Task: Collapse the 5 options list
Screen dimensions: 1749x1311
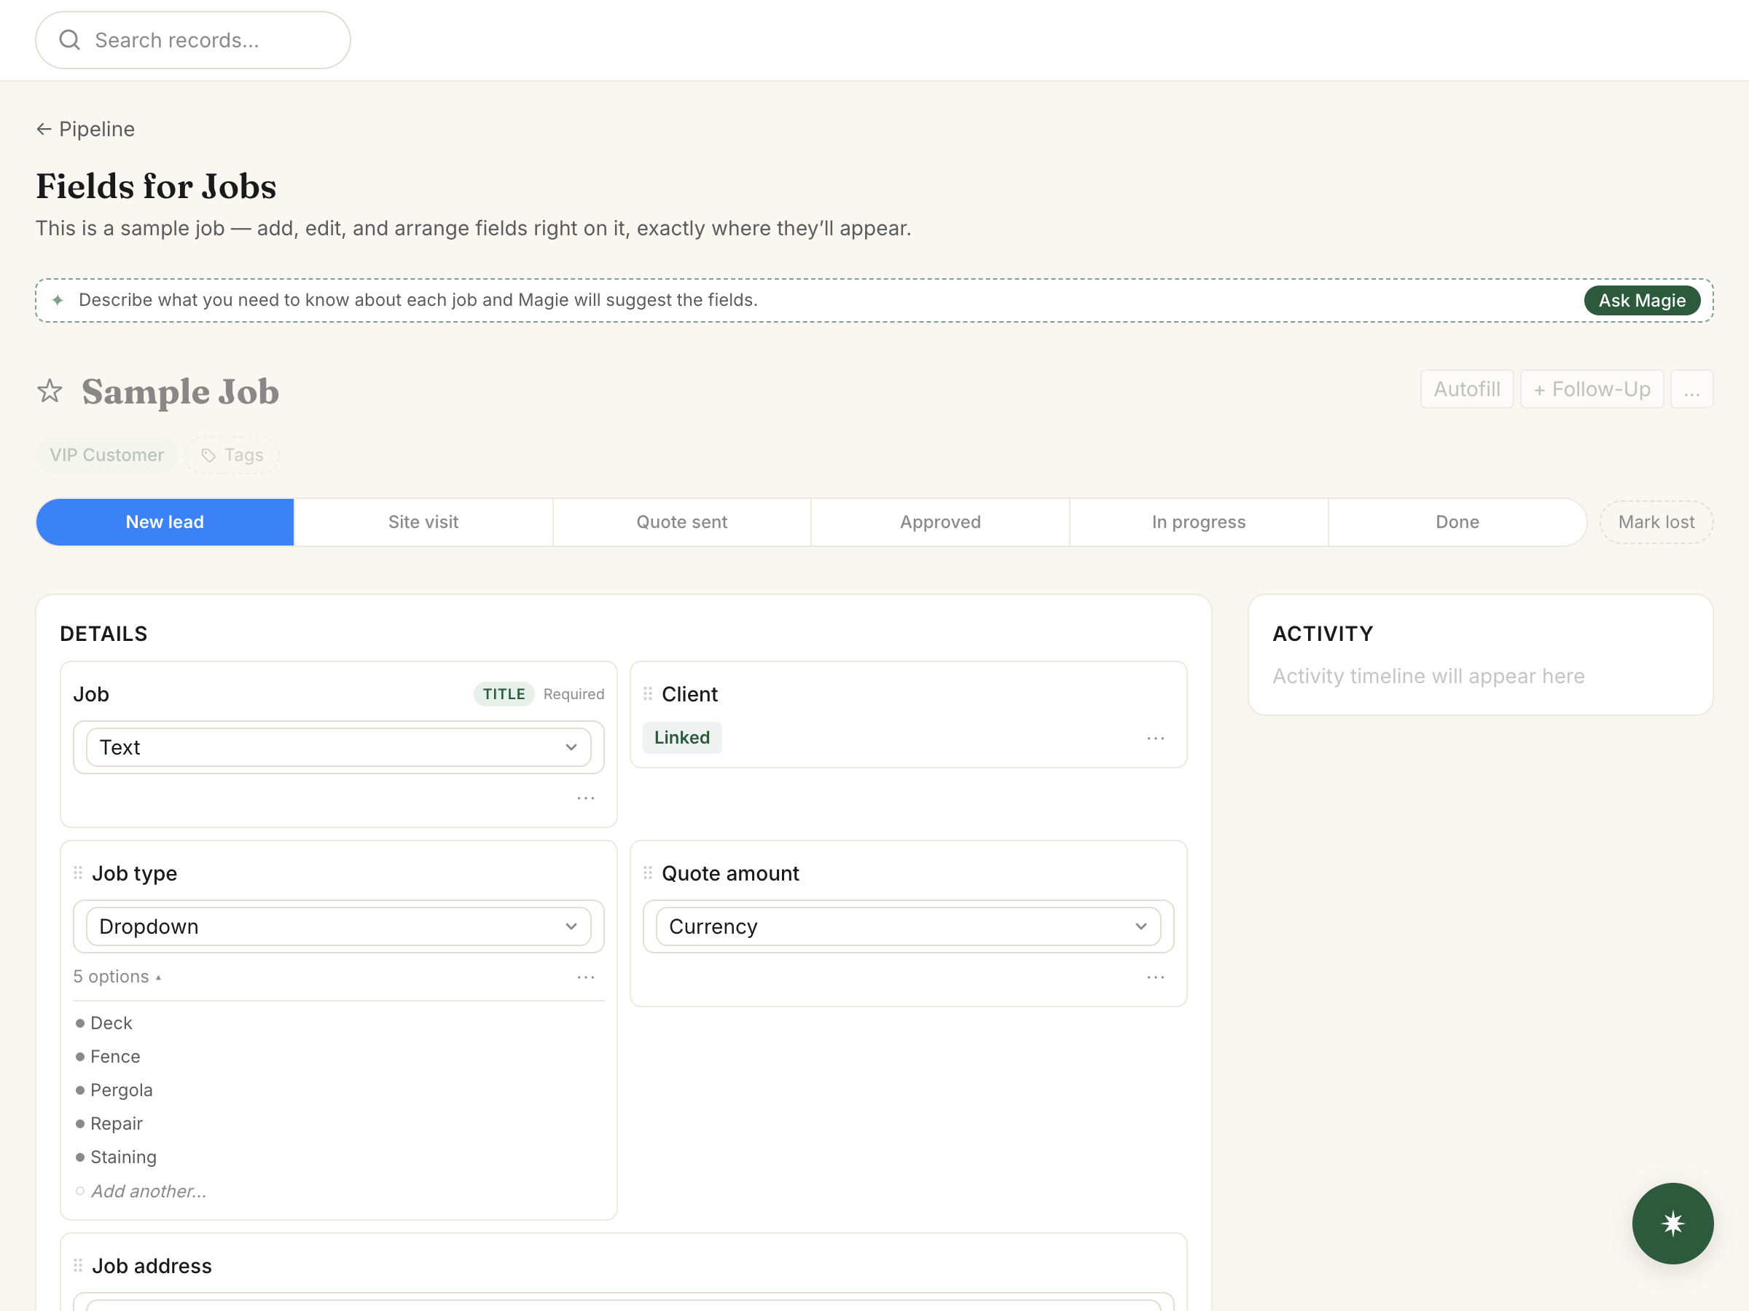Action: [117, 977]
